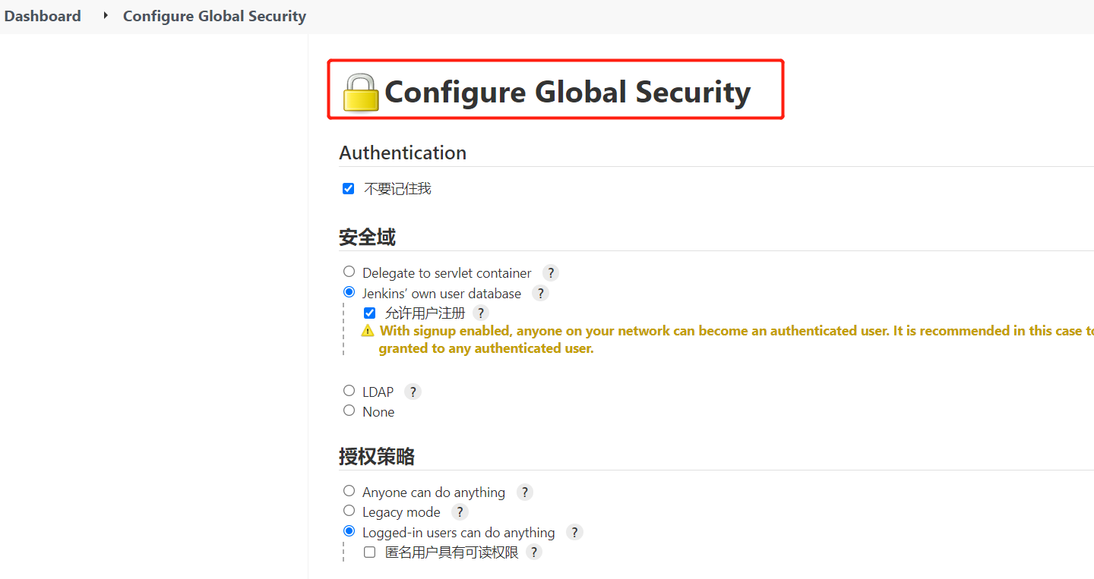This screenshot has height=579, width=1094.
Task: Click the help icon next to LDAP
Action: 413,392
